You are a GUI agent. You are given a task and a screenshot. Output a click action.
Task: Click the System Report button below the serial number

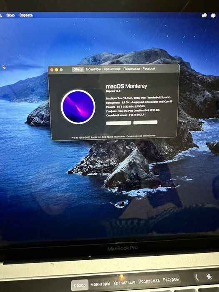pos(118,123)
